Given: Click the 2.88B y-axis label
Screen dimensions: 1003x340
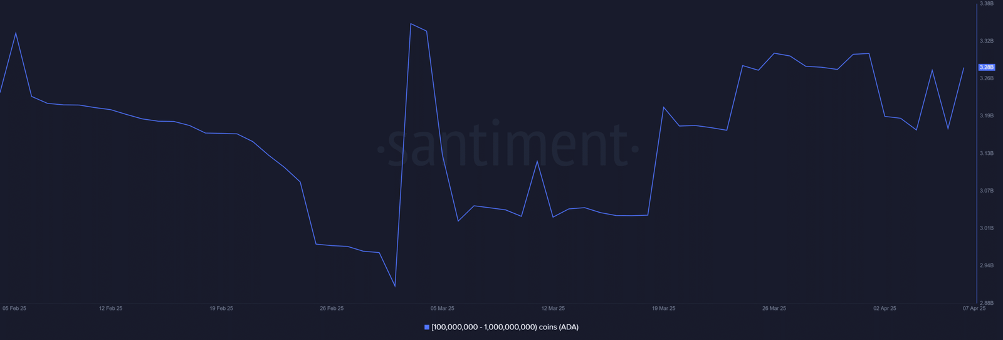Looking at the screenshot, I should pos(986,303).
